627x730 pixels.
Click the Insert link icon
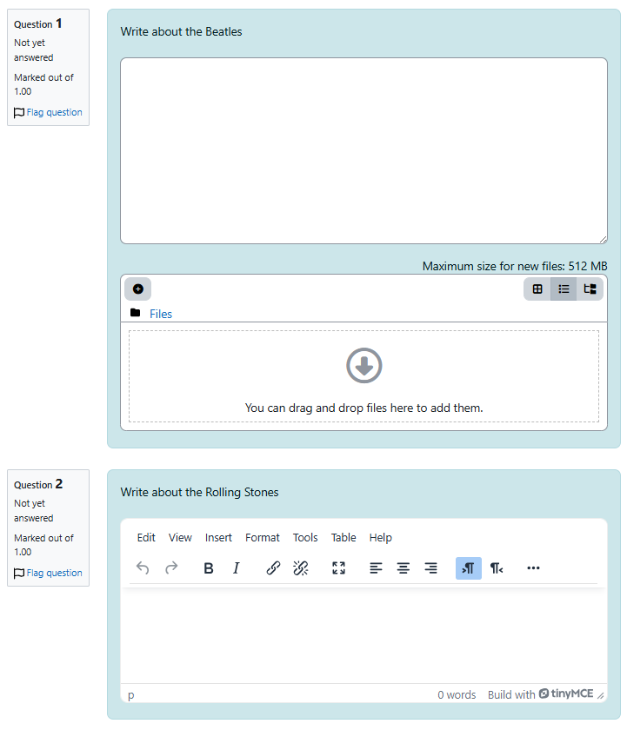click(273, 568)
